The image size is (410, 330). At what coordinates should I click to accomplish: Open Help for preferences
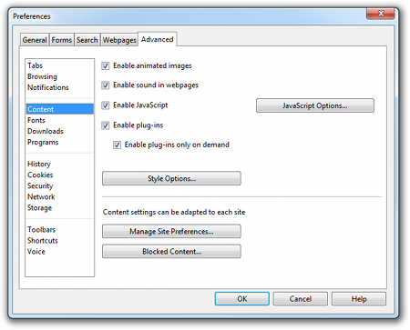[359, 299]
